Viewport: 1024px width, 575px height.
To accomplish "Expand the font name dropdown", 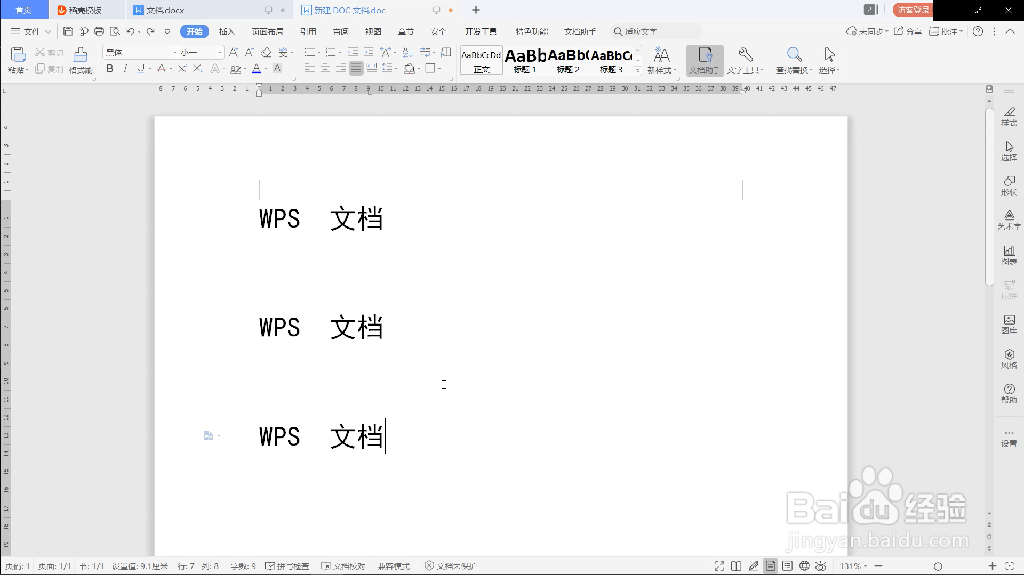I will (174, 52).
